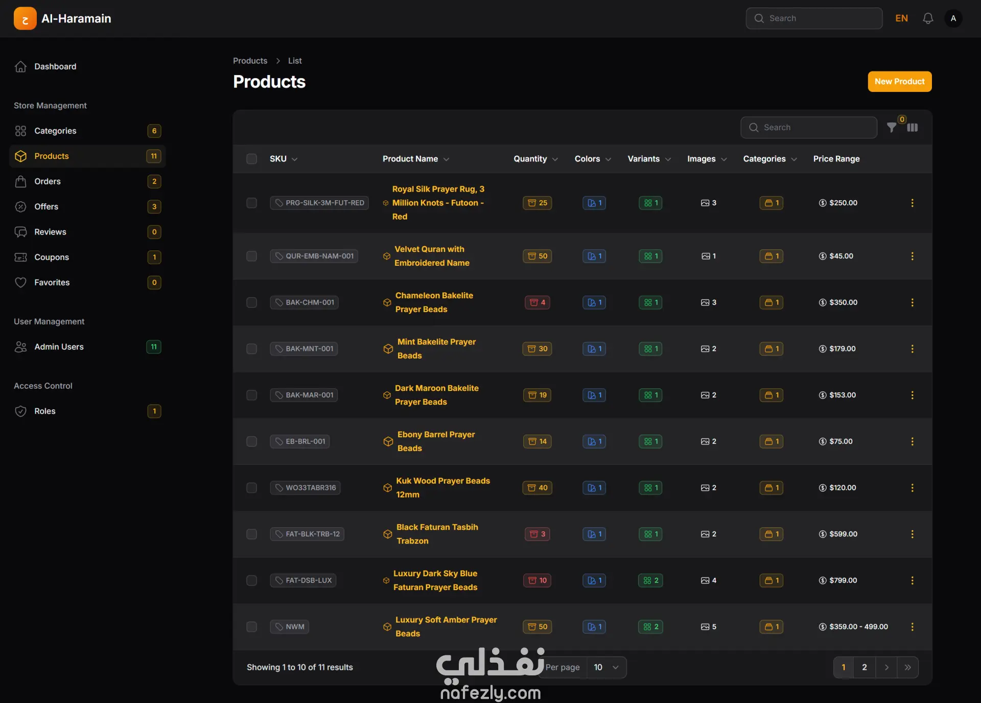Viewport: 981px width, 703px height.
Task: Select the BAK-CHM-001 row checkbox
Action: 251,302
